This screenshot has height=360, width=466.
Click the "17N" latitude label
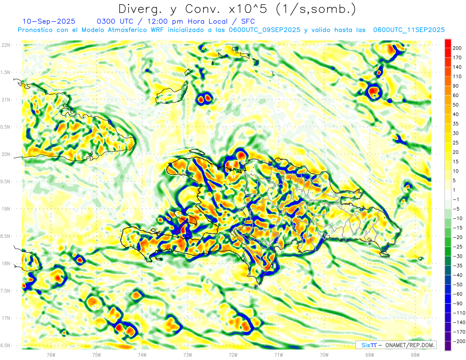click(6, 318)
